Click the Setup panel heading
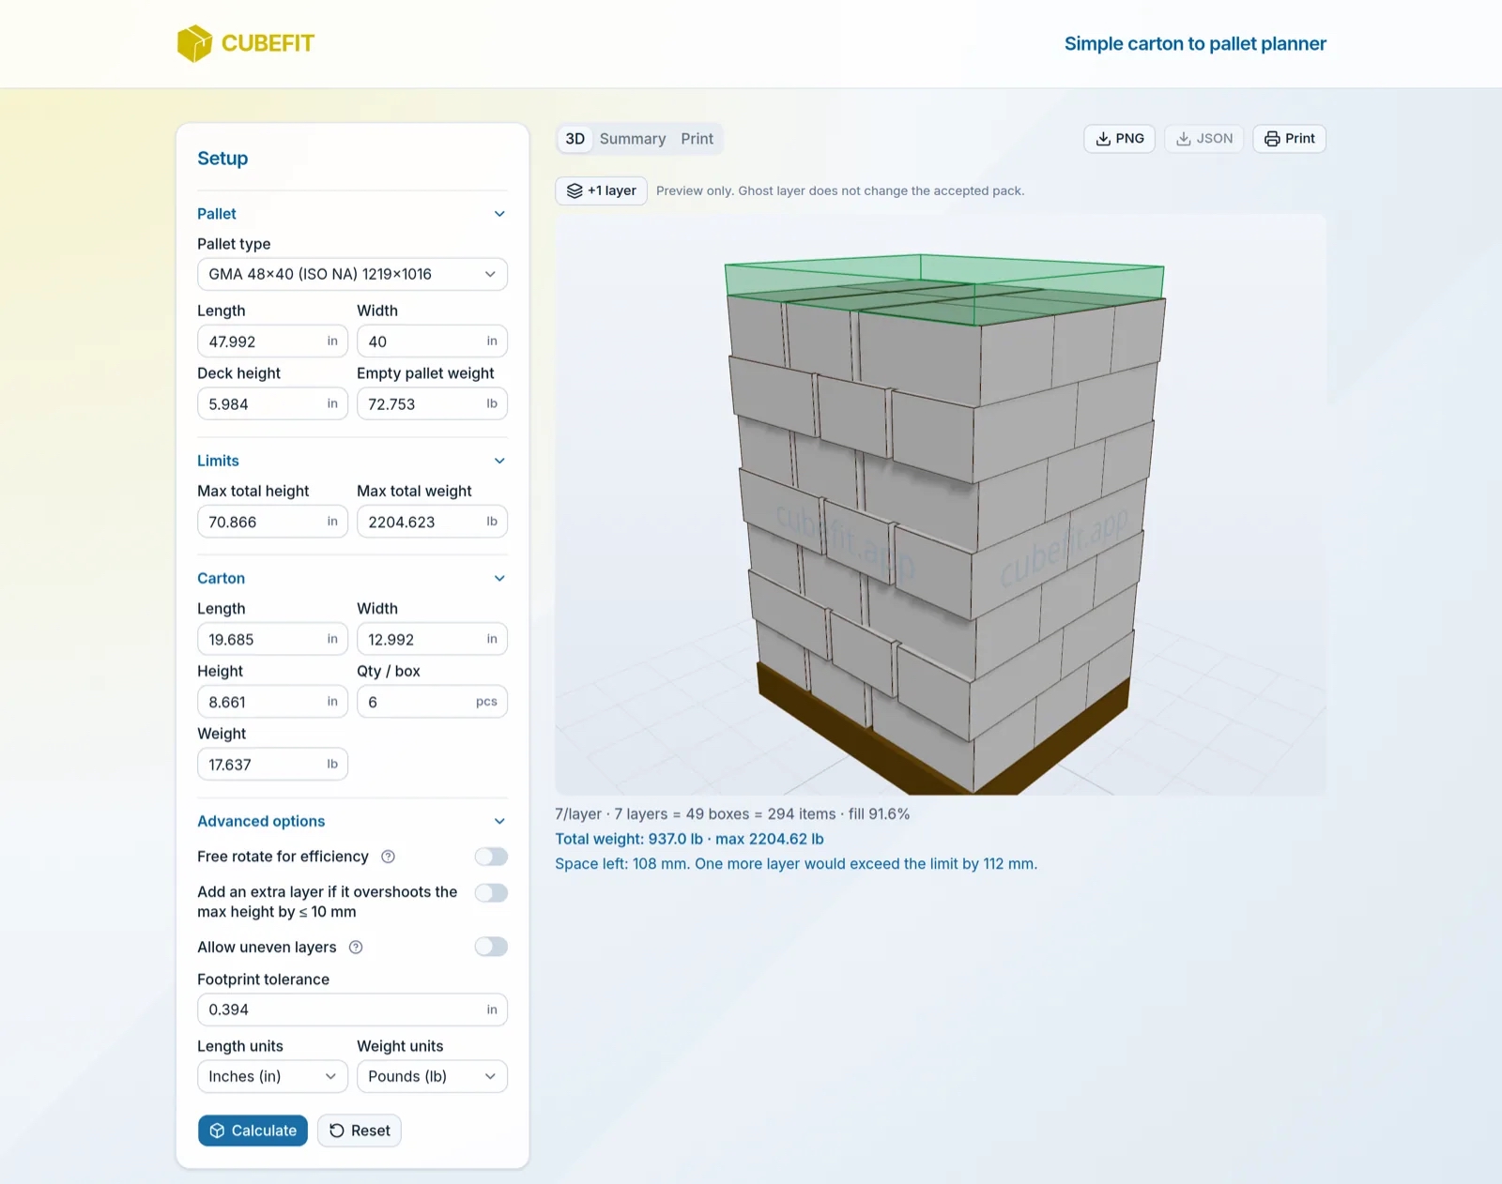 [222, 159]
